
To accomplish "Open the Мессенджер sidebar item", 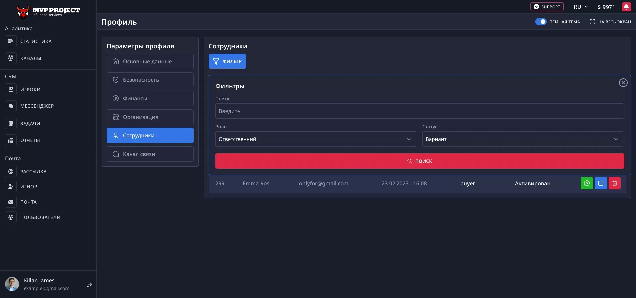I will (37, 106).
